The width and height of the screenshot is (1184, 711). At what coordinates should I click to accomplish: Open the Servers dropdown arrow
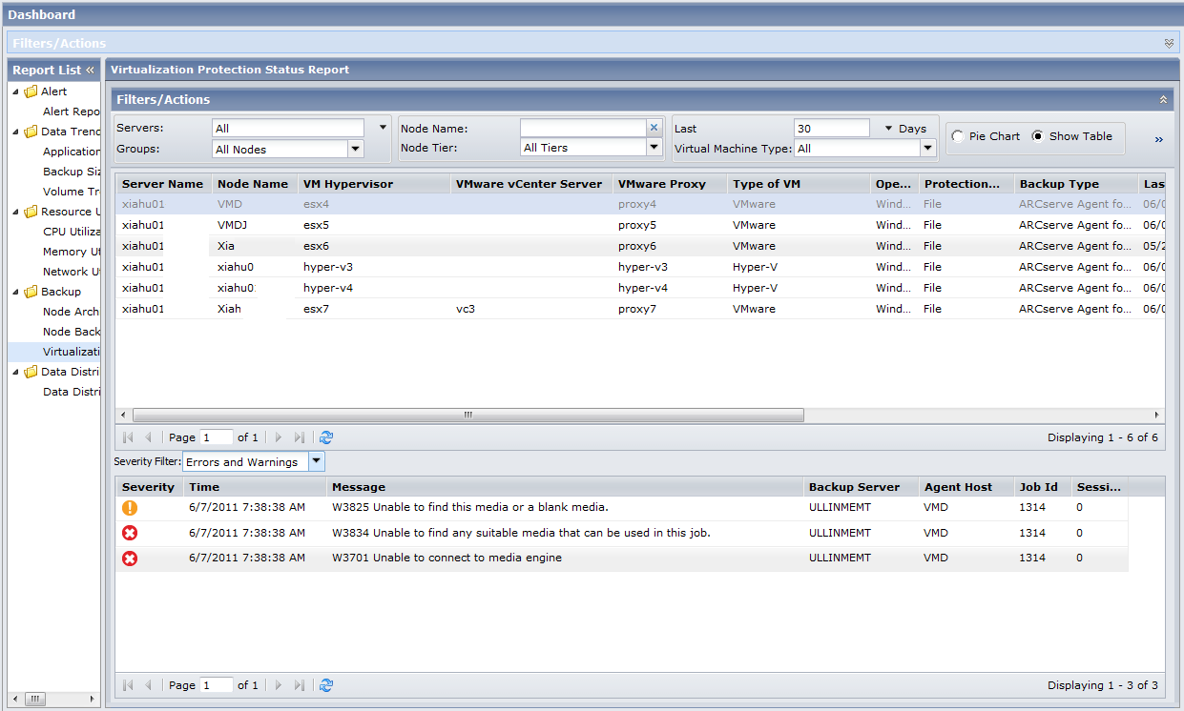pyautogui.click(x=383, y=127)
